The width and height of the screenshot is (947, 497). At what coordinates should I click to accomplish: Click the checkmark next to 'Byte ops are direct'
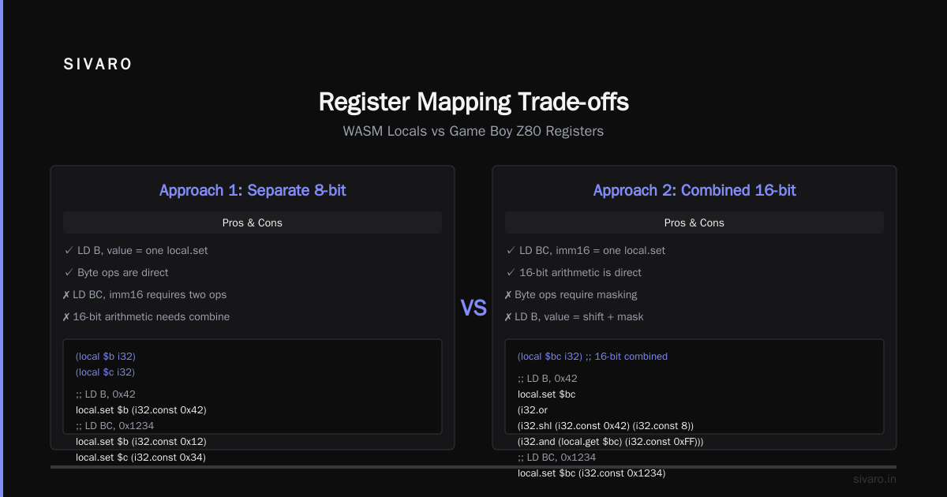point(68,272)
